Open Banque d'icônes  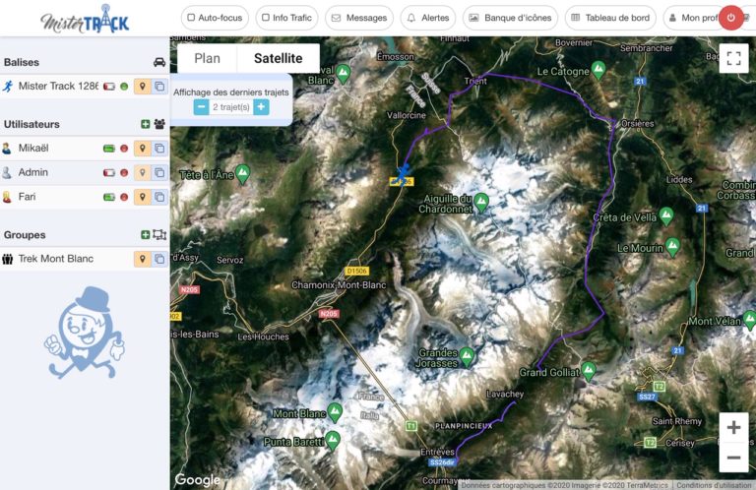(x=510, y=18)
